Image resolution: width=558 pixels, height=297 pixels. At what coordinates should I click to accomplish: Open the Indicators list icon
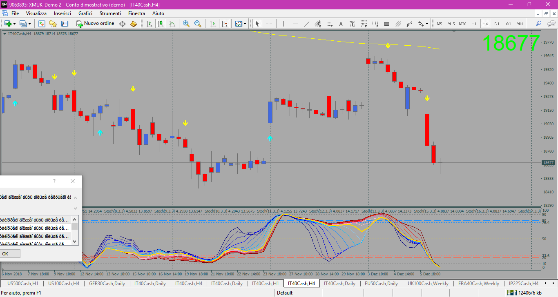pos(239,24)
